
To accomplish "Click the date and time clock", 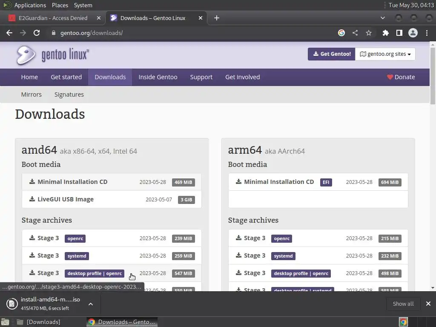I will tap(411, 5).
